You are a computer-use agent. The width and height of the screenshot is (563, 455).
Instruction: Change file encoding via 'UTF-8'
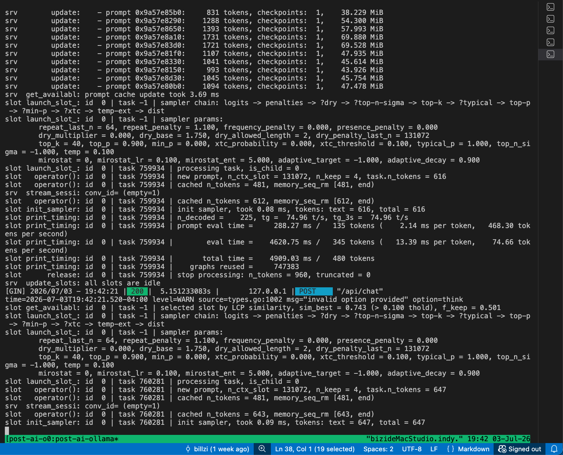[412, 449]
